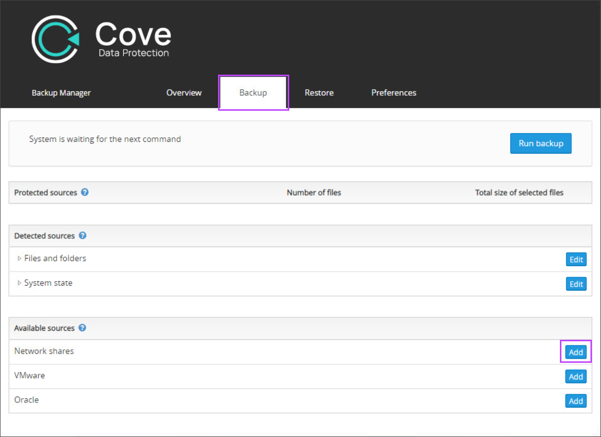Click the Cove circular logo icon

(x=55, y=39)
